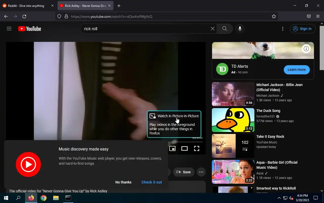The width and height of the screenshot is (324, 203).
Task: Click the page vertical scrollbar thumb
Action: (x=322, y=48)
